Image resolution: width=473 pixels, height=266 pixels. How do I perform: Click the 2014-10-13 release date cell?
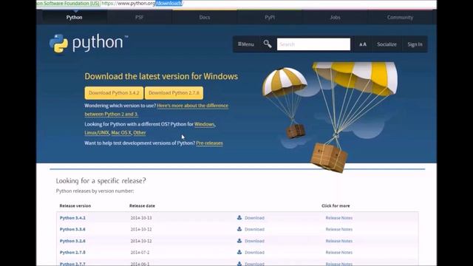[141, 218]
